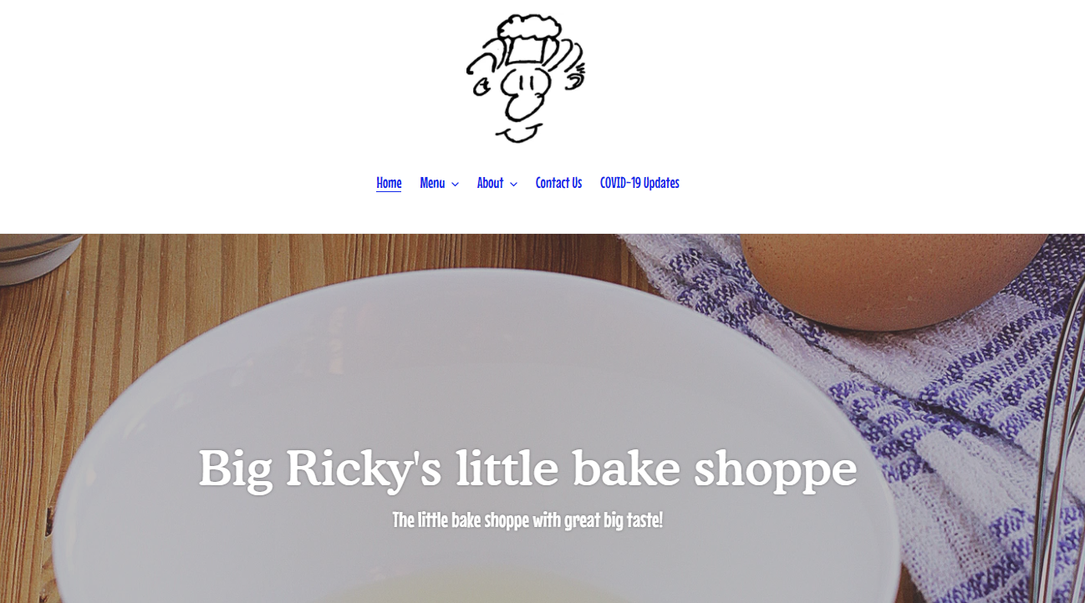Open the Contact Us page link
The image size is (1085, 603).
[x=558, y=183]
